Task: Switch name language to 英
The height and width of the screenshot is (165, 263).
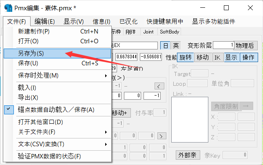Action: [x=175, y=45]
